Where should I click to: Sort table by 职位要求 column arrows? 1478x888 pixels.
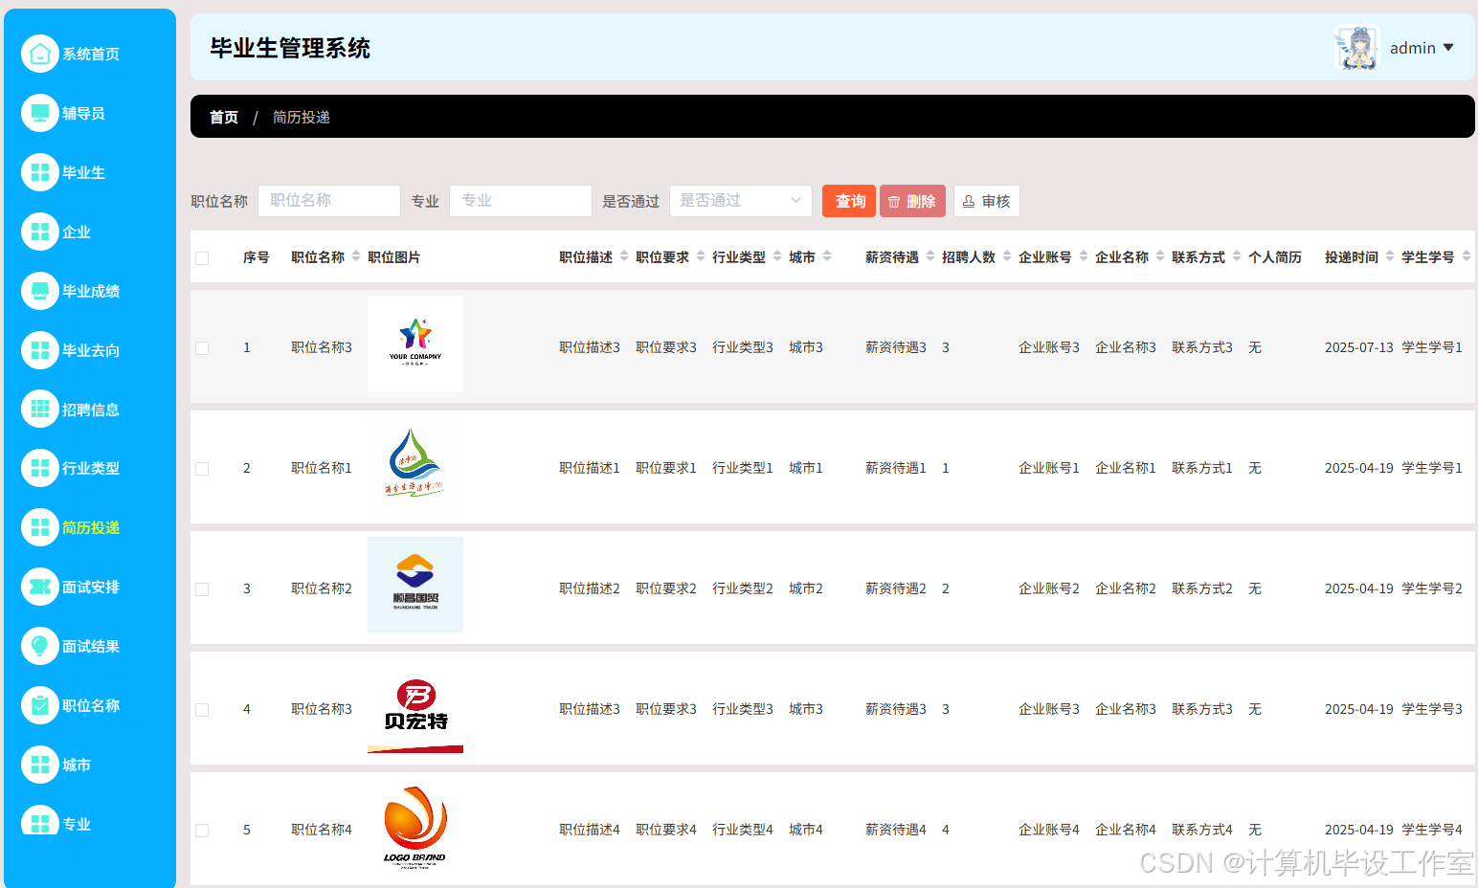[701, 256]
